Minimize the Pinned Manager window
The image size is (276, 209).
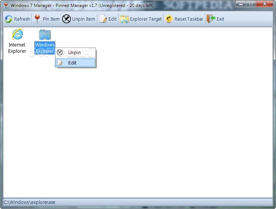pyautogui.click(x=241, y=4)
